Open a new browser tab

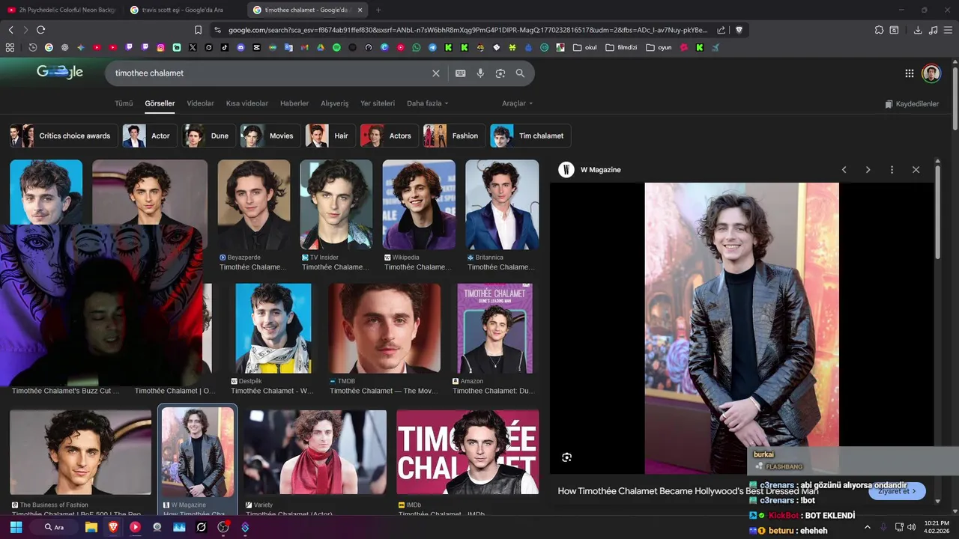coord(378,10)
